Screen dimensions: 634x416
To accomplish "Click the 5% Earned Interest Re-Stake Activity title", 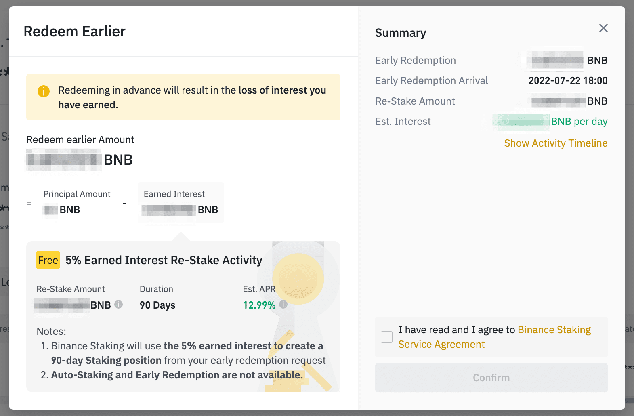I will pos(164,260).
